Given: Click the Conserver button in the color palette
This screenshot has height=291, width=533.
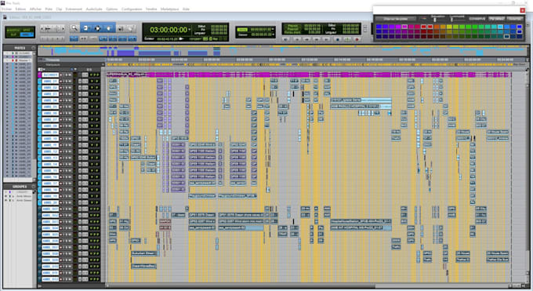Looking at the screenshot, I should pos(477,18).
